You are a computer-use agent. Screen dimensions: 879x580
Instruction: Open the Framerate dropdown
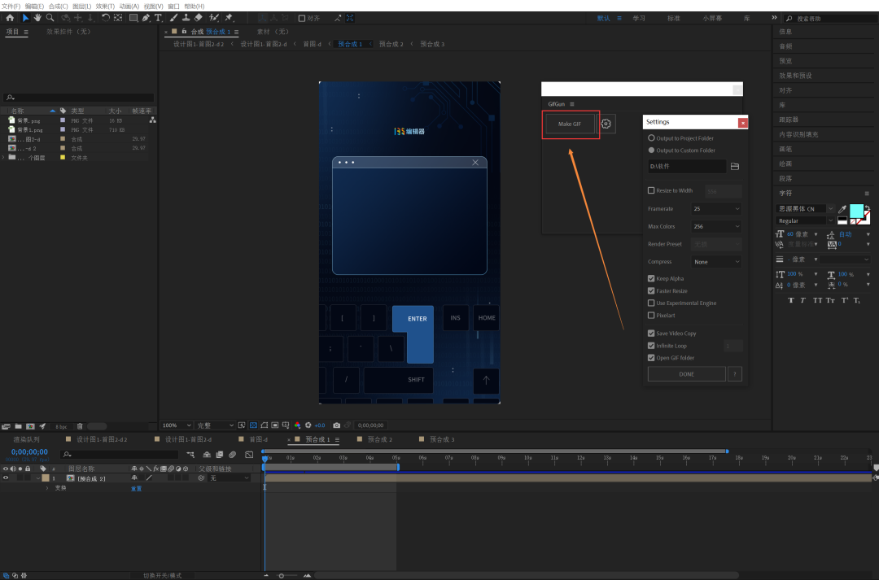click(x=716, y=209)
